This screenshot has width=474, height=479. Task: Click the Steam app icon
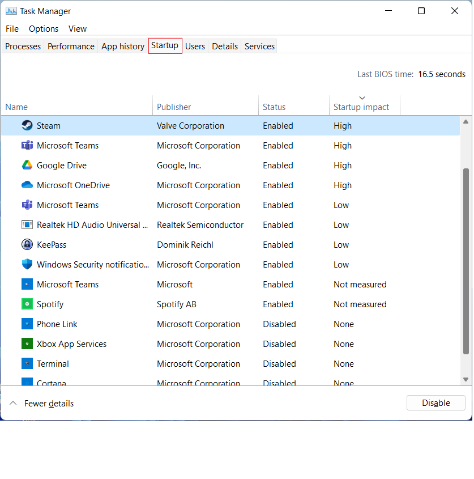[x=27, y=126]
